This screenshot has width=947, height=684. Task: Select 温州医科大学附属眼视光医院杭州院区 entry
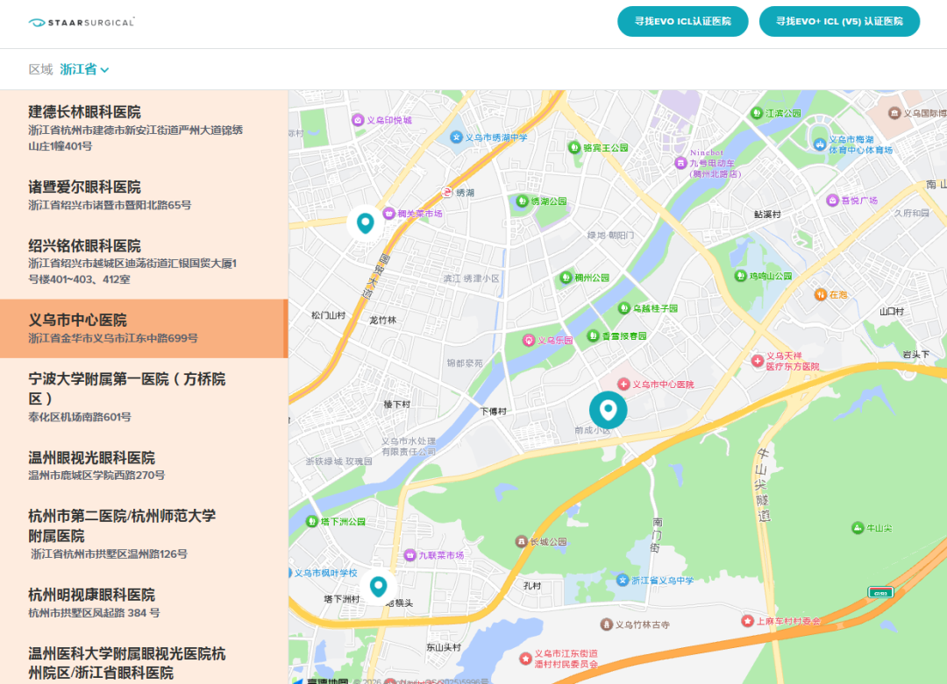(x=144, y=660)
